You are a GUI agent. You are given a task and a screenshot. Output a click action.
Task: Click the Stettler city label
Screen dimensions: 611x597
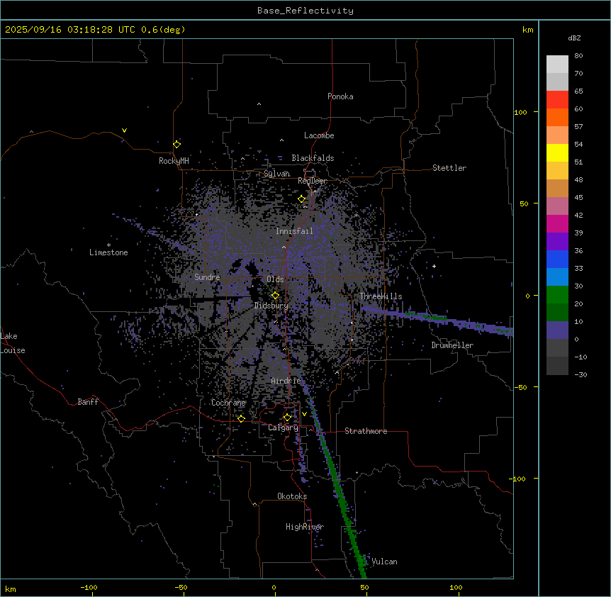pos(449,168)
